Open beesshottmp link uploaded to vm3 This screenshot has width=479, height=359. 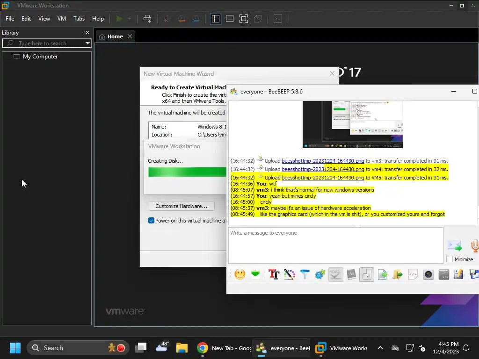323,161
